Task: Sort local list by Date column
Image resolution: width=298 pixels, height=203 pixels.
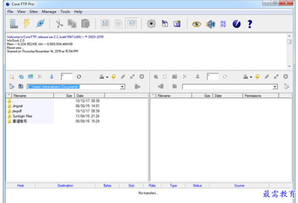Action: coord(89,96)
